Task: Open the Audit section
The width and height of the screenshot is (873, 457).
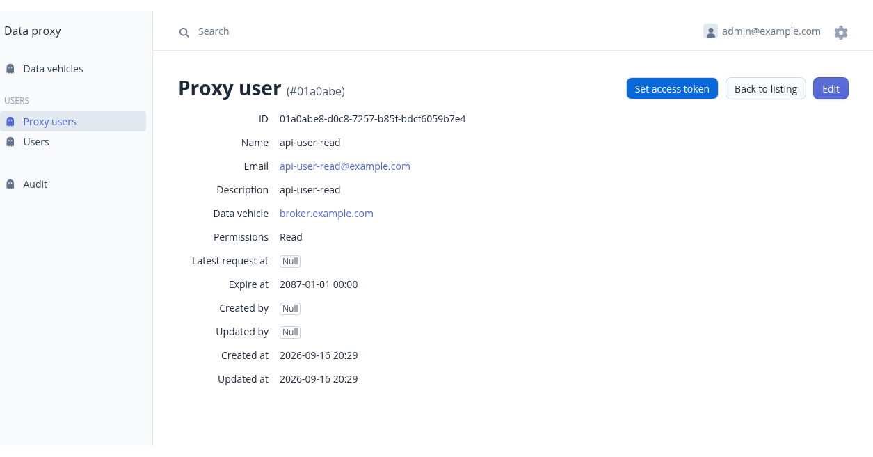Action: pyautogui.click(x=73, y=184)
